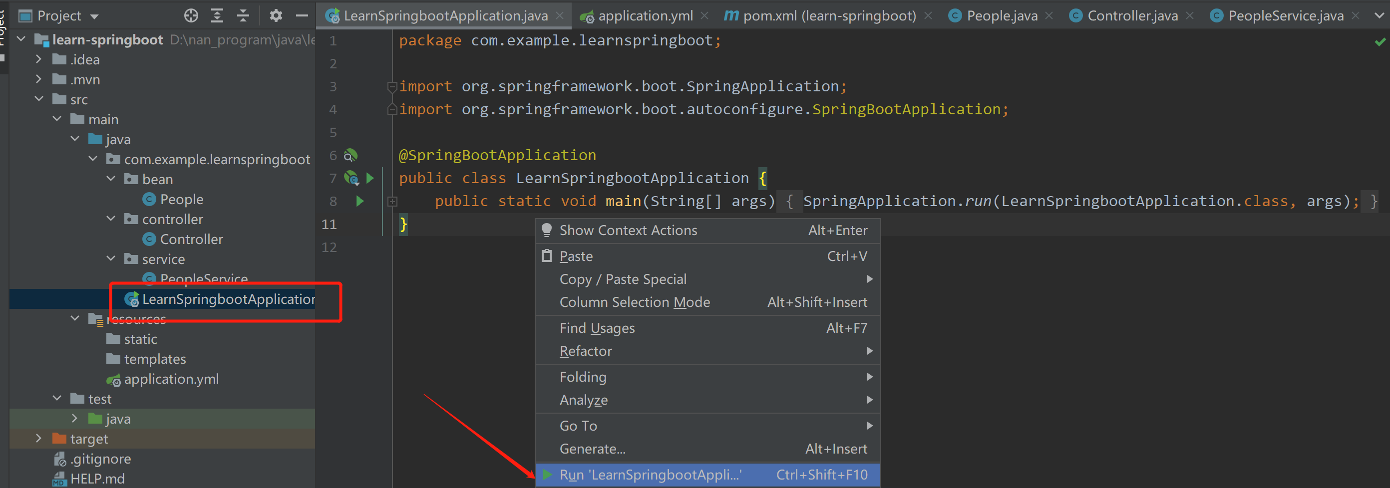This screenshot has width=1390, height=488.
Task: Select application.yml in the project tree
Action: [x=171, y=379]
